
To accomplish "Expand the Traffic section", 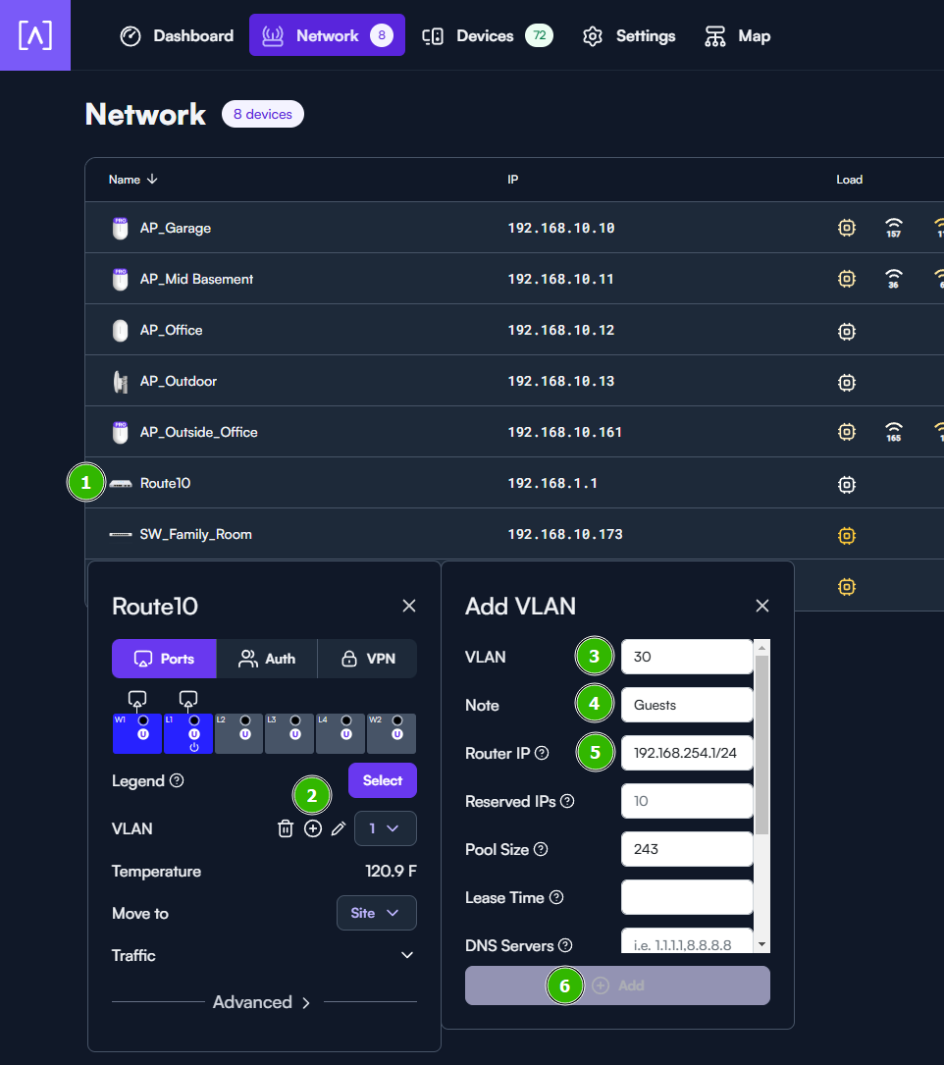I will pyautogui.click(x=406, y=954).
